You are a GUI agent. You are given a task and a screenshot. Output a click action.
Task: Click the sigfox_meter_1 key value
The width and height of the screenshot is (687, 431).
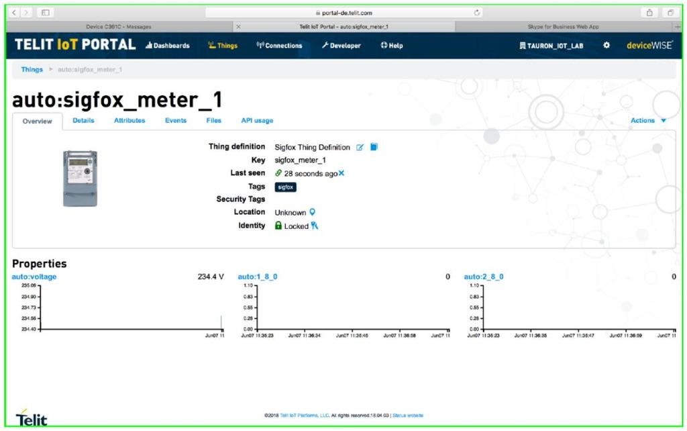300,160
